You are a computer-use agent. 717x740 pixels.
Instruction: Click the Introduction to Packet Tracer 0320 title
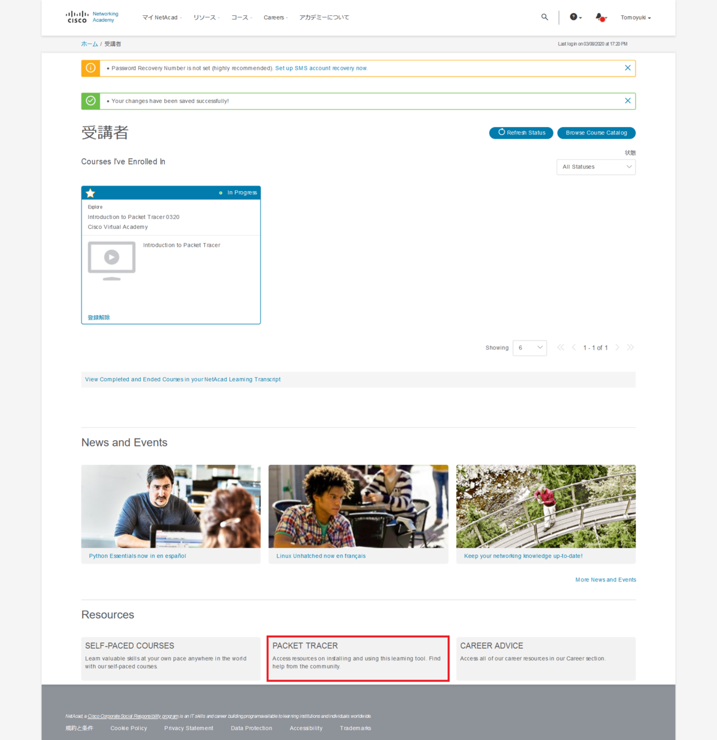click(x=133, y=217)
